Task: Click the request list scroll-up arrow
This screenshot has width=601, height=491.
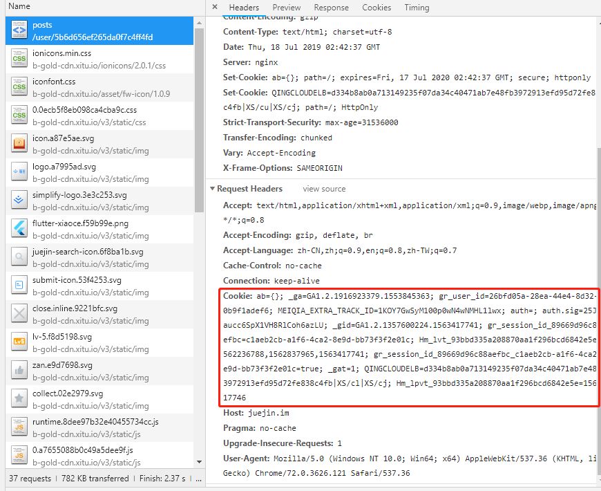Action: pos(200,23)
